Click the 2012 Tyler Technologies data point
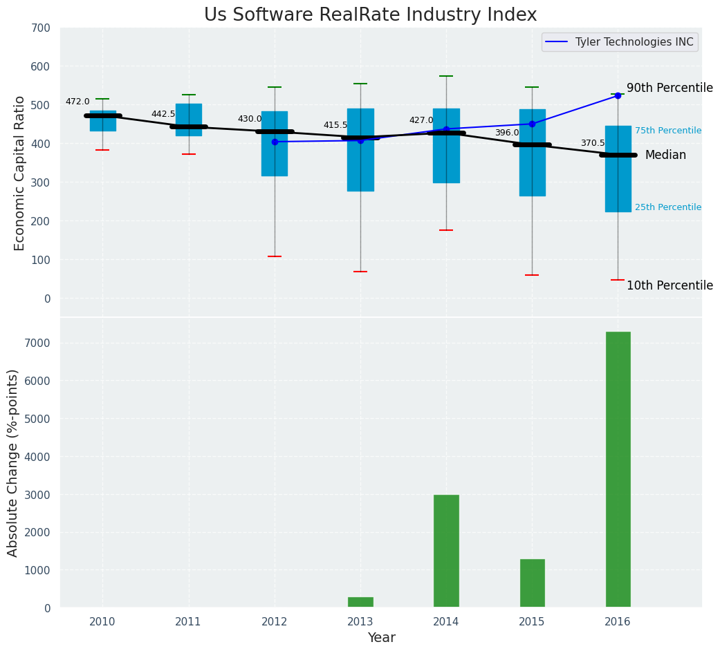 click(275, 142)
